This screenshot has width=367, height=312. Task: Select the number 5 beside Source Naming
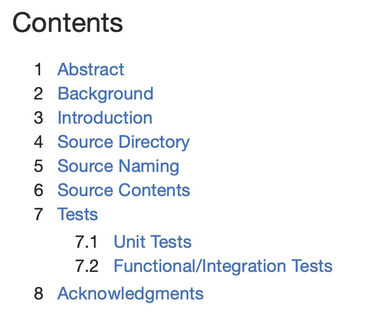coord(39,166)
